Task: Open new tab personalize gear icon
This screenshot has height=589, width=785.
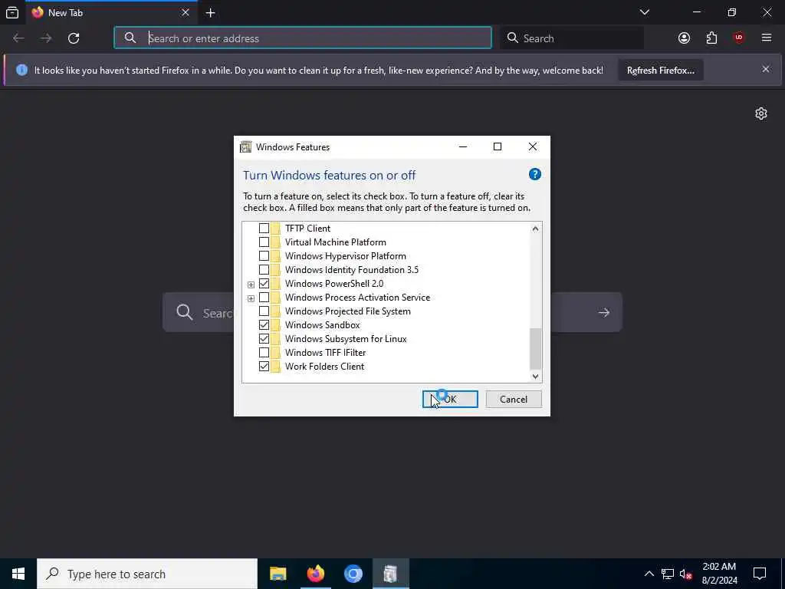Action: point(761,114)
